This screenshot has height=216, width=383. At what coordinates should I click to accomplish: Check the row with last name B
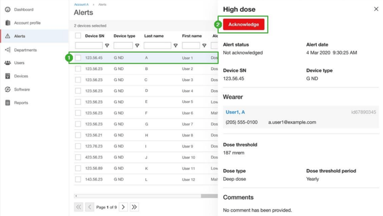point(78,68)
